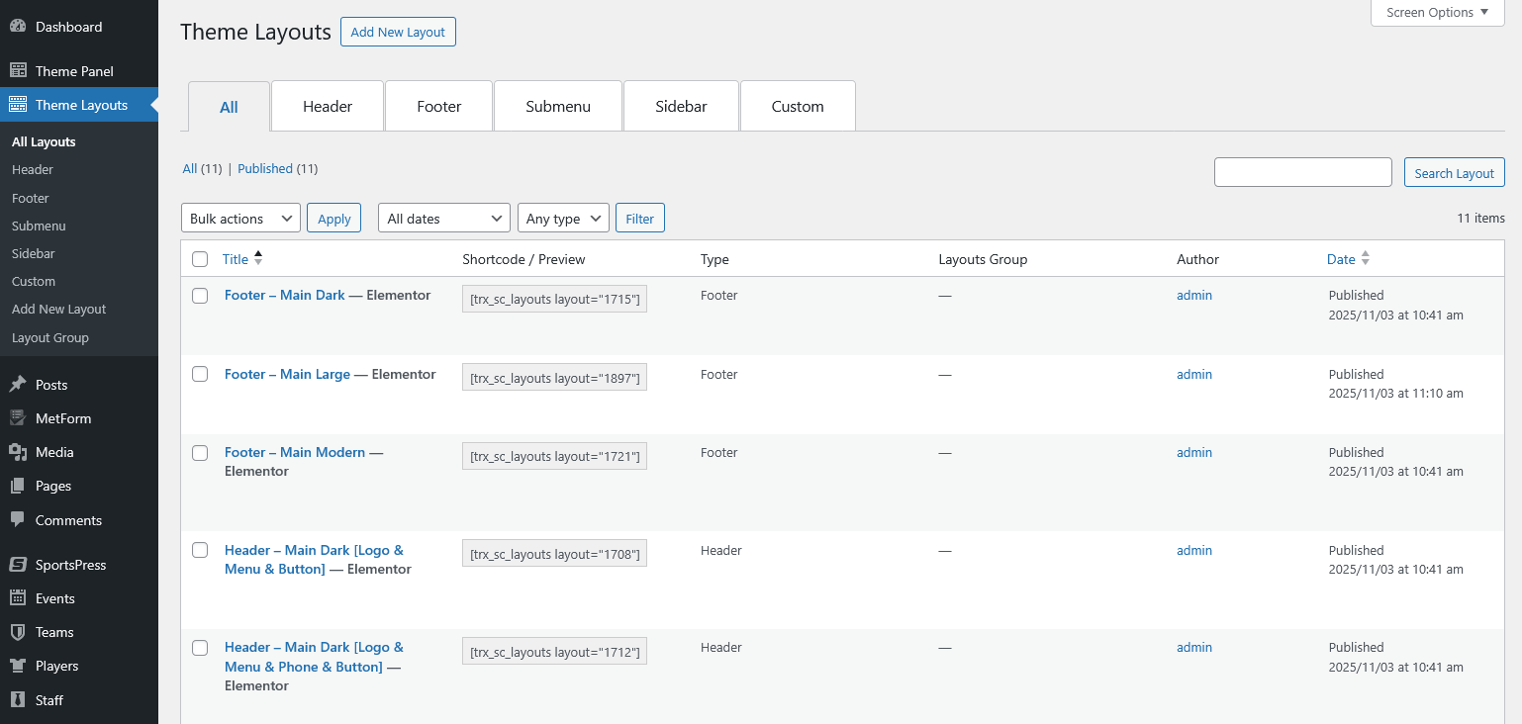Click the Theme Panel icon in sidebar
The height and width of the screenshot is (724, 1522).
[18, 71]
